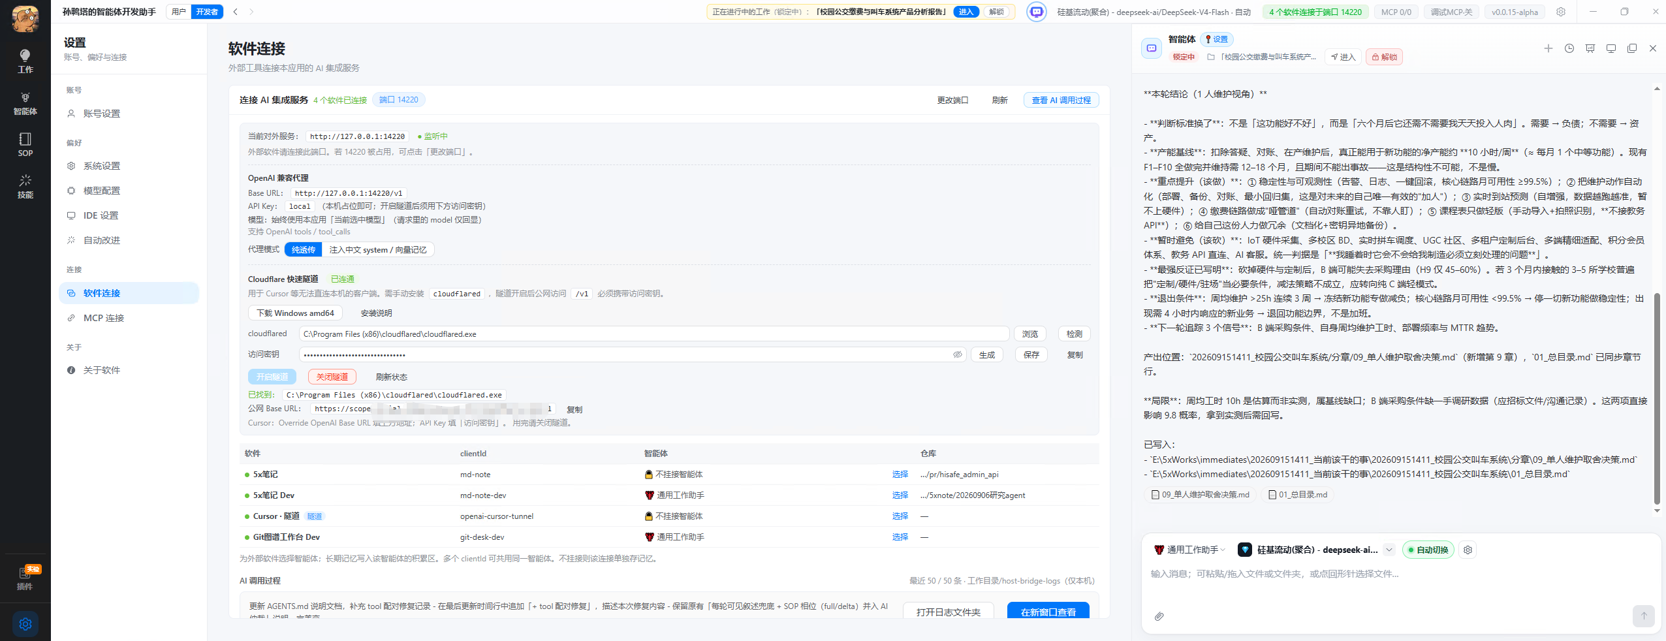Screen dimensions: 1666x641
Task: Click 保存 to save access key
Action: [x=1031, y=355]
